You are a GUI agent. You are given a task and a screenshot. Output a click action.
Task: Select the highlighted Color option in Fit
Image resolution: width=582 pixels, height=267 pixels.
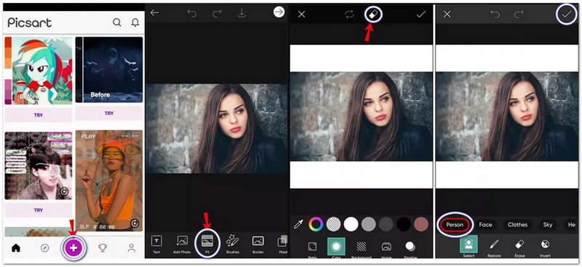tap(336, 248)
